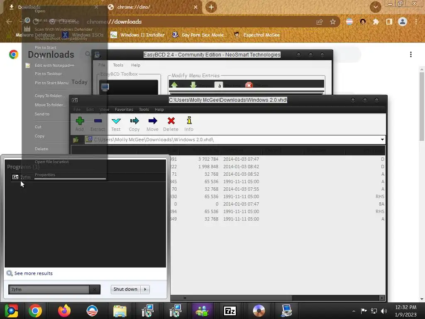
Task: Click Chrome page vertical scrollbar thumb
Action: [x=422, y=106]
